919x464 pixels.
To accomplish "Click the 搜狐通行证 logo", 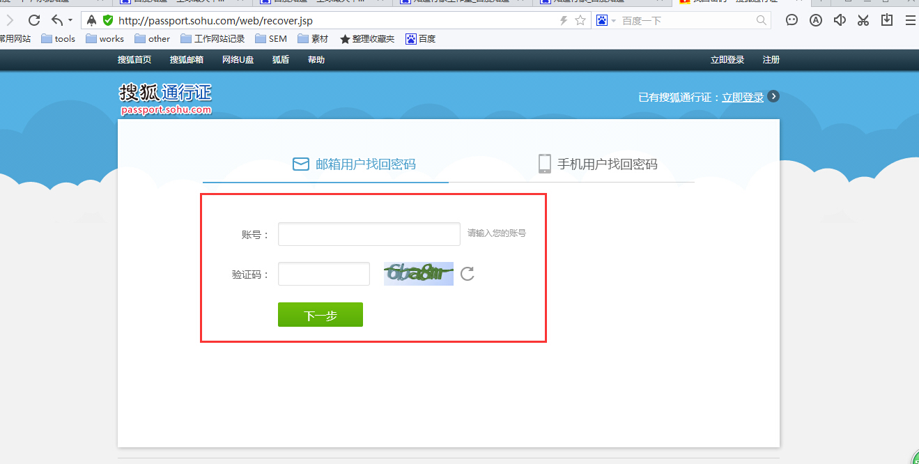I will tap(165, 99).
